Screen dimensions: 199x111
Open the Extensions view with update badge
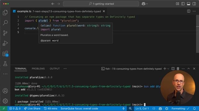coord(5,54)
